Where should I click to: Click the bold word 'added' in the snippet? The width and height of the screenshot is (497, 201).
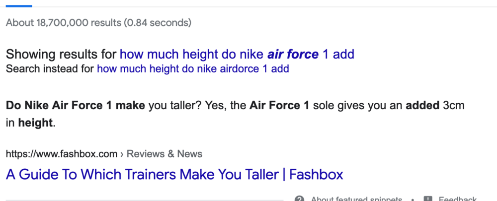[x=422, y=105]
